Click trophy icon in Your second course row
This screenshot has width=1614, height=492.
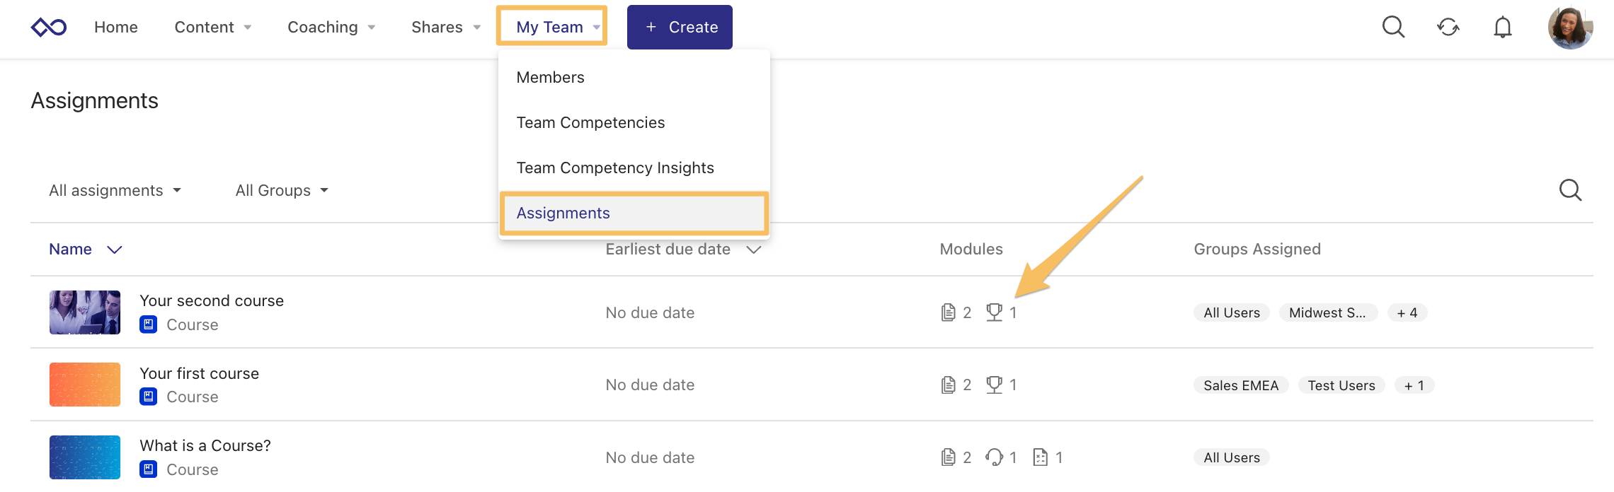click(994, 312)
